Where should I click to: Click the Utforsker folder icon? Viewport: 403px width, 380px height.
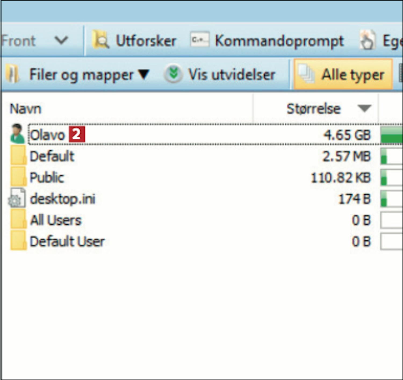click(x=100, y=40)
